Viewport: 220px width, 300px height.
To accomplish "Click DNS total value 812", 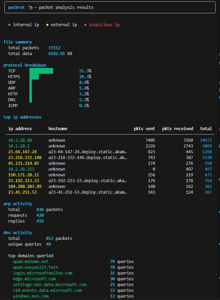I will tap(49, 239).
